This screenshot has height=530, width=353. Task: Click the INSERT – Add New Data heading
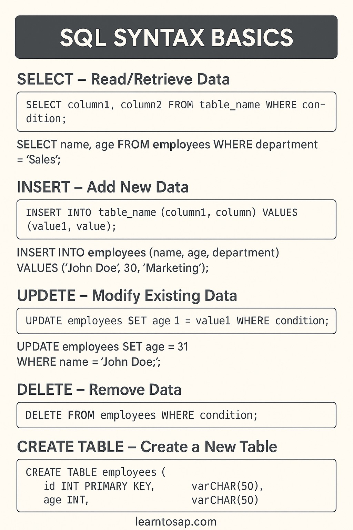pos(103,187)
